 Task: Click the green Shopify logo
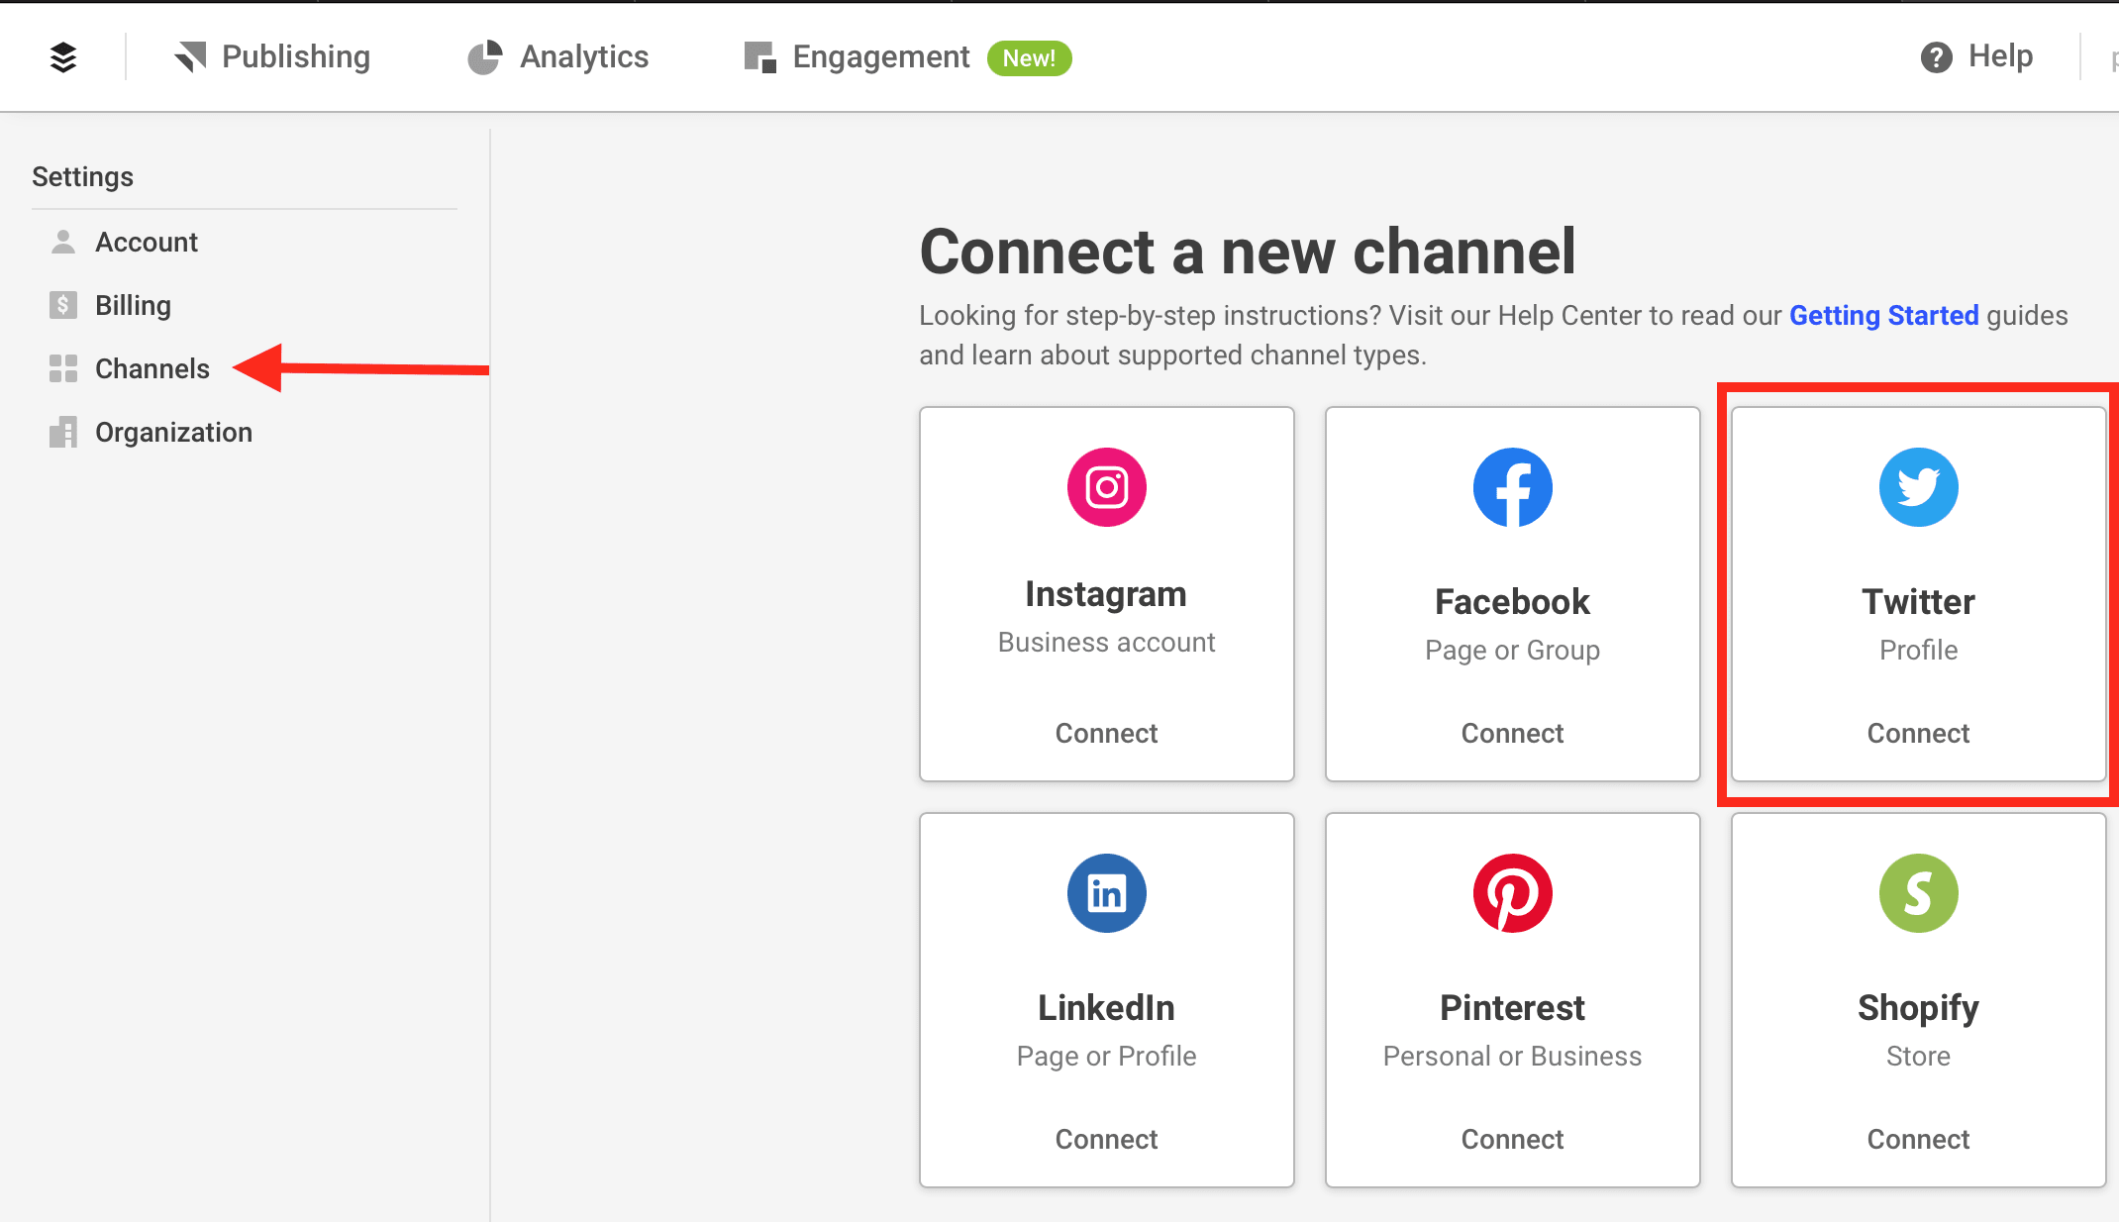point(1919,893)
